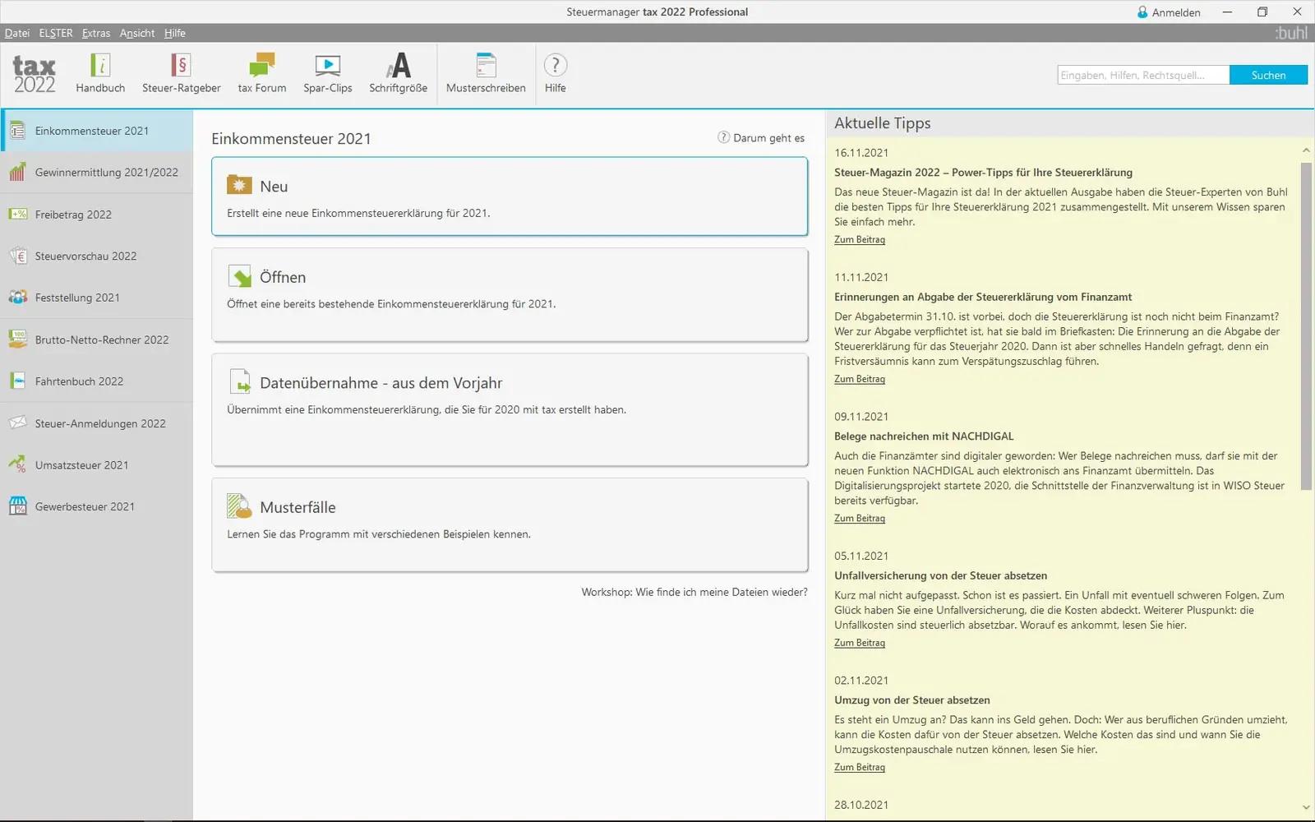Click the tips panel scrollbar thumb
1315x822 pixels.
pos(1306,326)
